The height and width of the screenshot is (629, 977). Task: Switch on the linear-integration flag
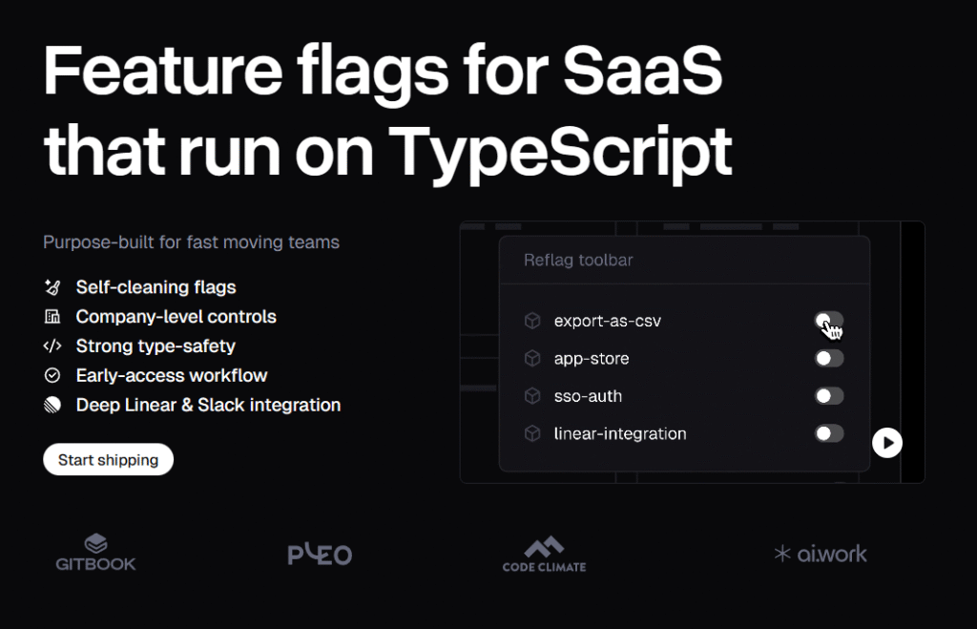click(x=828, y=434)
